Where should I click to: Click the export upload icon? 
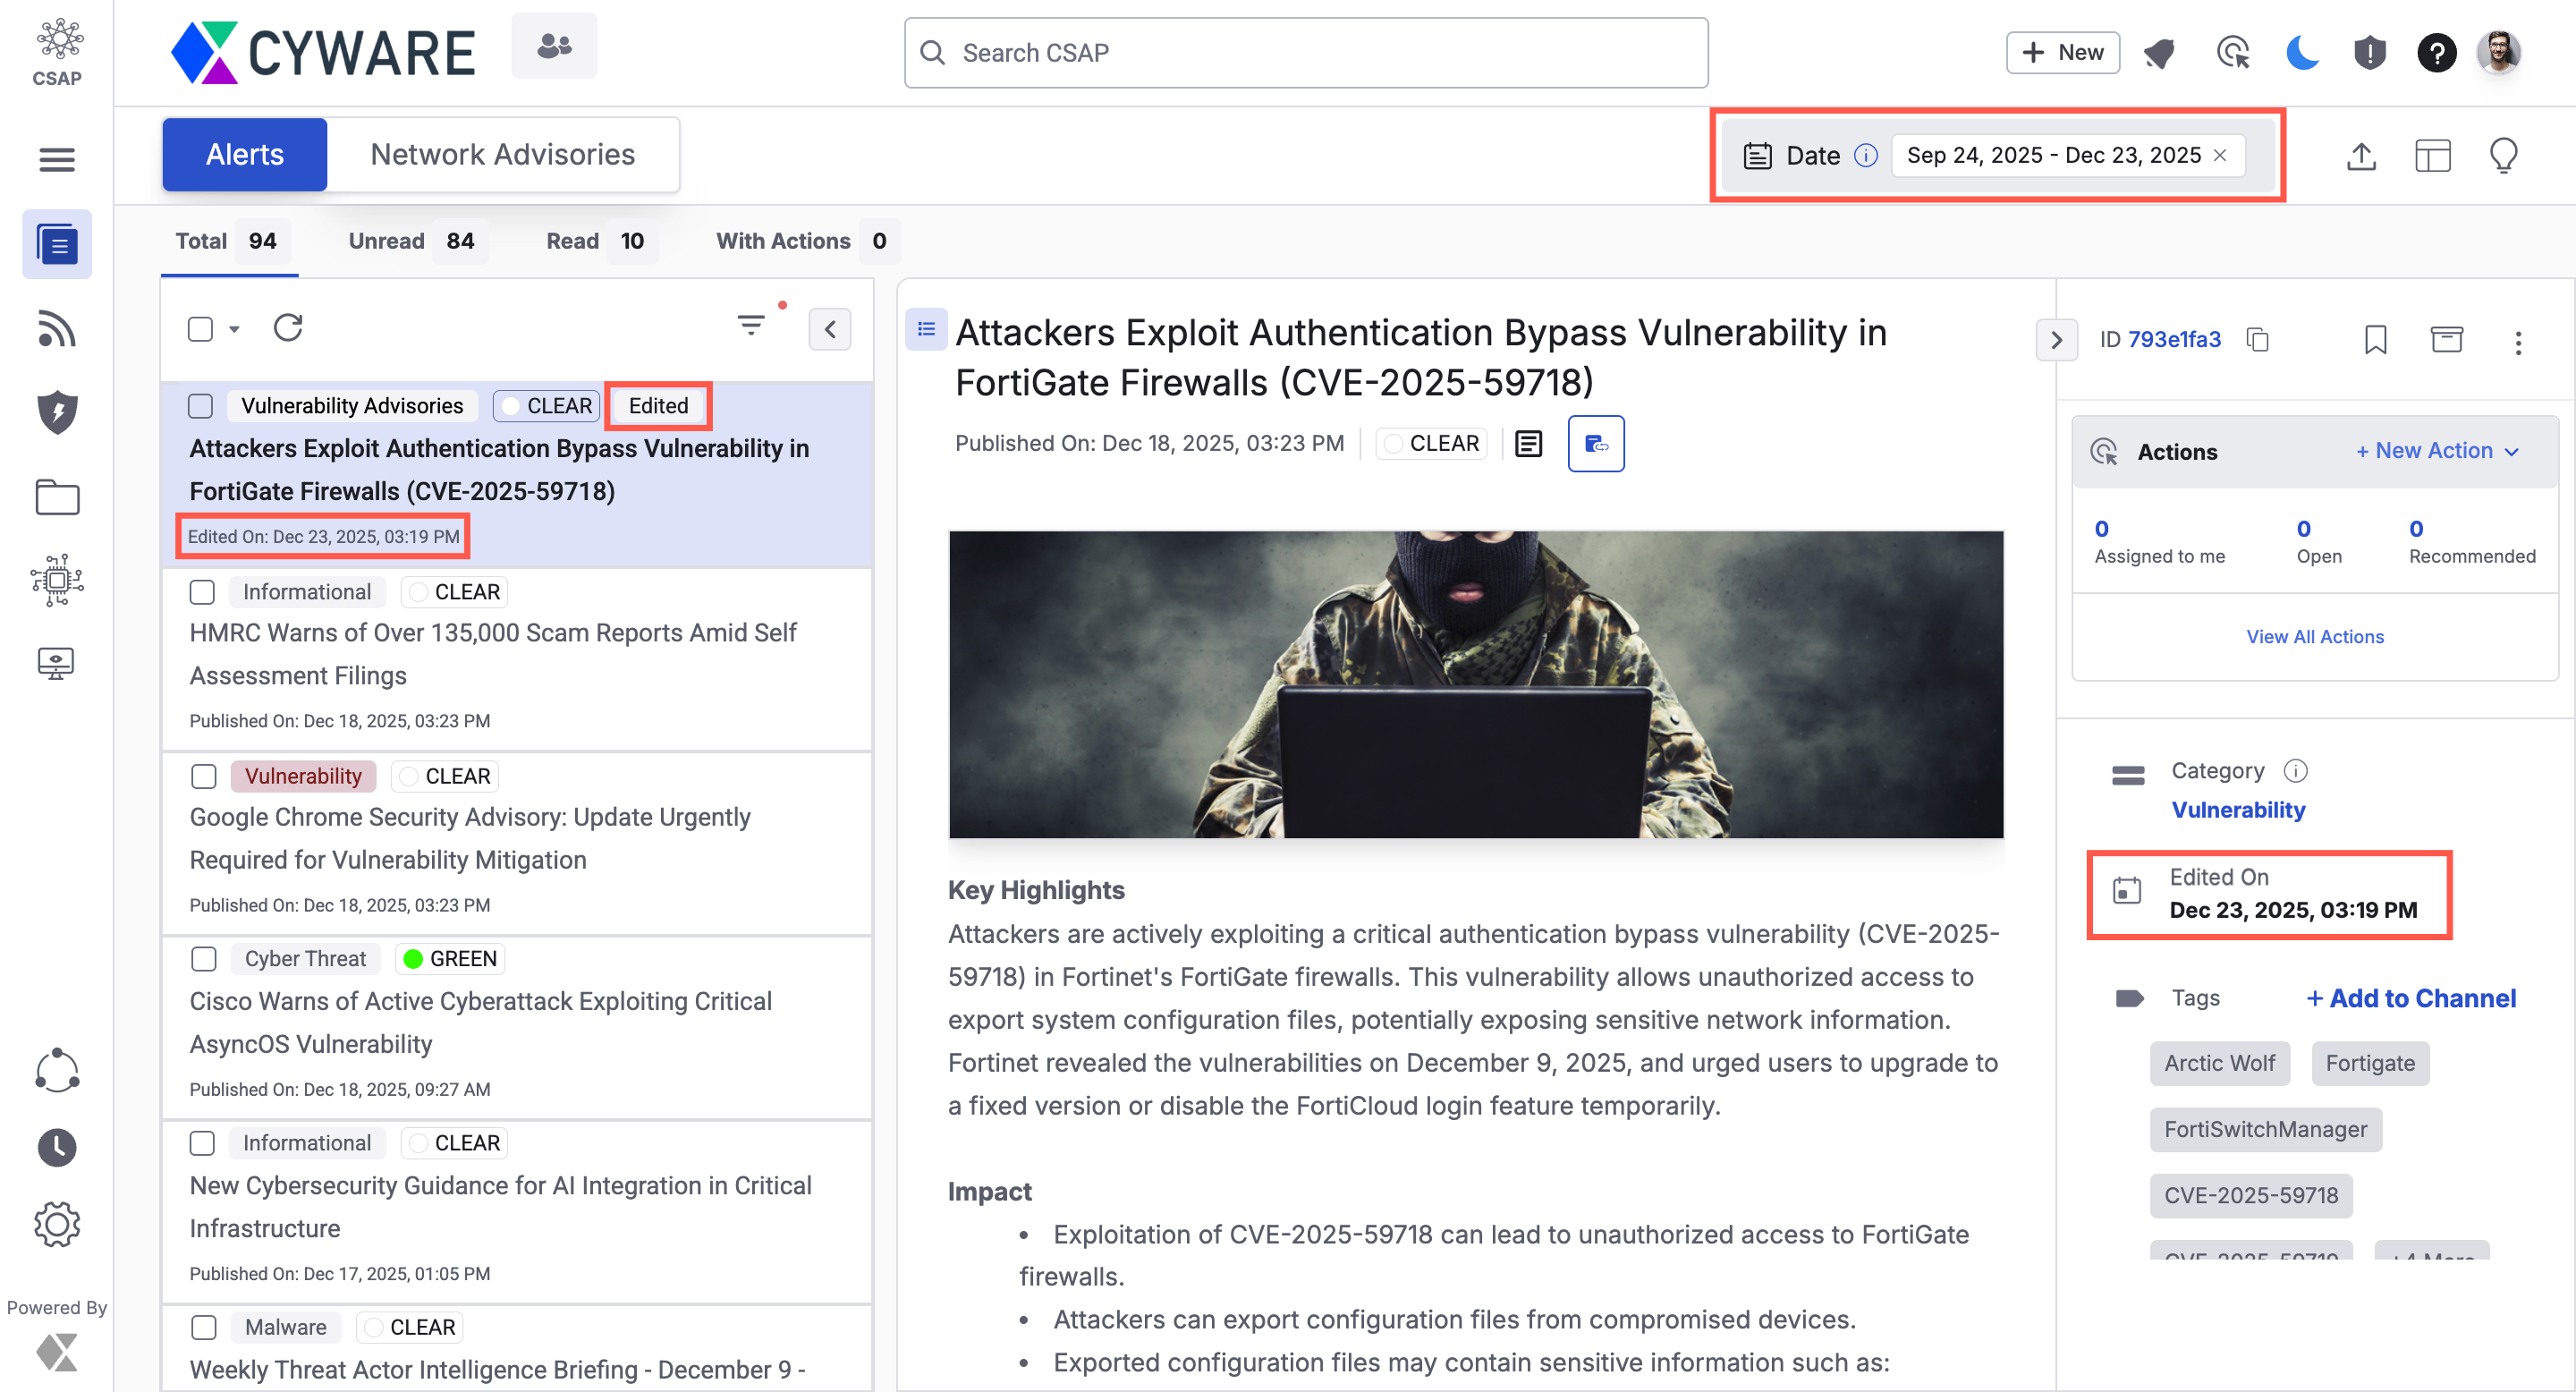(x=2361, y=156)
